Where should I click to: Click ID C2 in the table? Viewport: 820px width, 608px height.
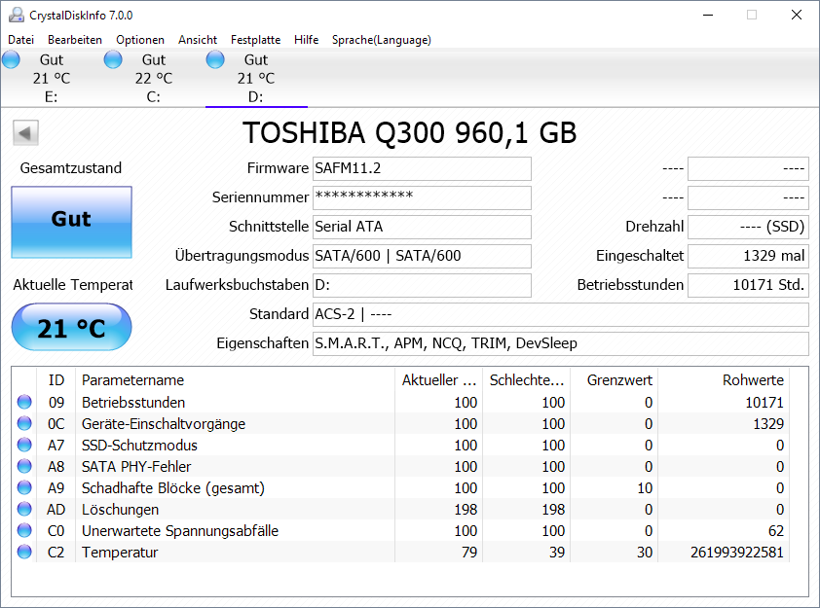56,553
